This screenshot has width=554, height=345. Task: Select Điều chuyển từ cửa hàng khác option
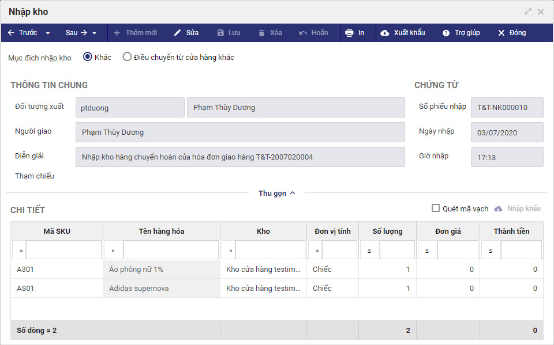coord(127,57)
